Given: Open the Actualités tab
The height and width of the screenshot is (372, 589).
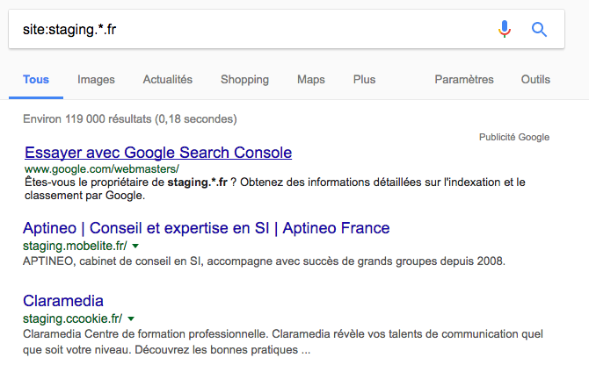Looking at the screenshot, I should tap(168, 80).
